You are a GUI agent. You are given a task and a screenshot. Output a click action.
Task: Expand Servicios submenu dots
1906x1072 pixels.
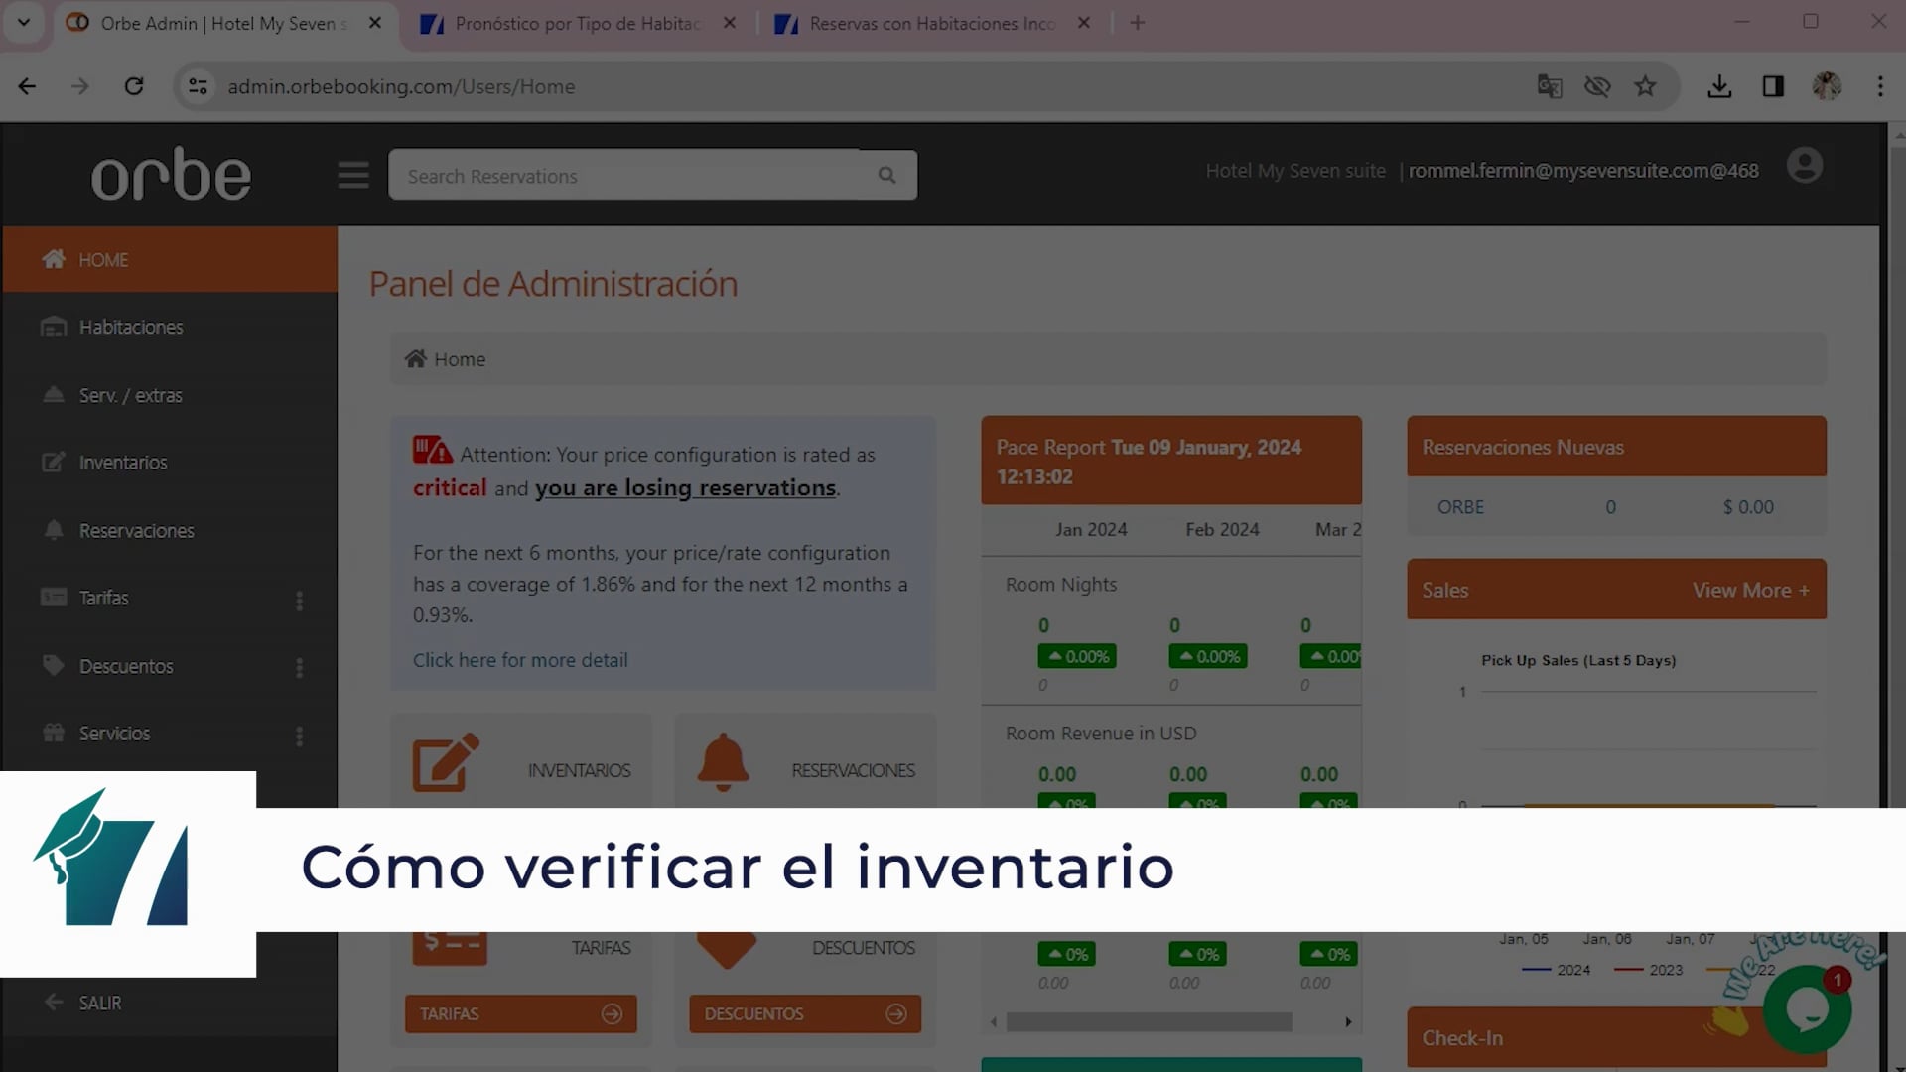299,737
